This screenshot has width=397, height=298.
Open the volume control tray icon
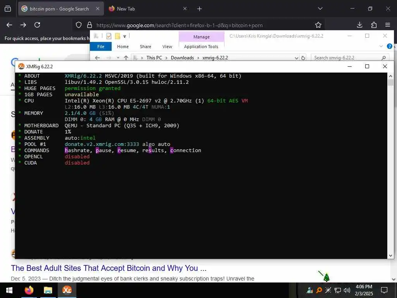point(347,290)
